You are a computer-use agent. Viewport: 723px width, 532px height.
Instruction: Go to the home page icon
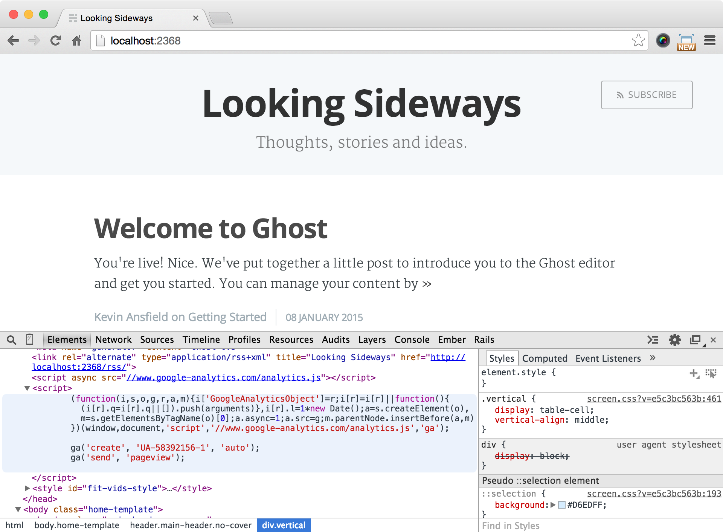tap(77, 41)
